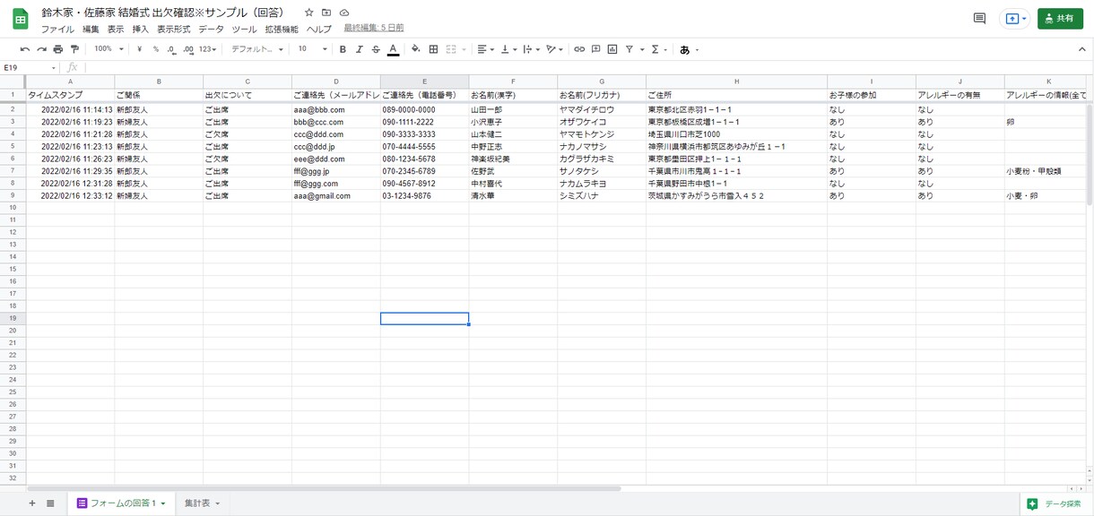Screen dimensions: 1094x516
Task: Open the zoom 100% dropdown
Action: click(108, 49)
